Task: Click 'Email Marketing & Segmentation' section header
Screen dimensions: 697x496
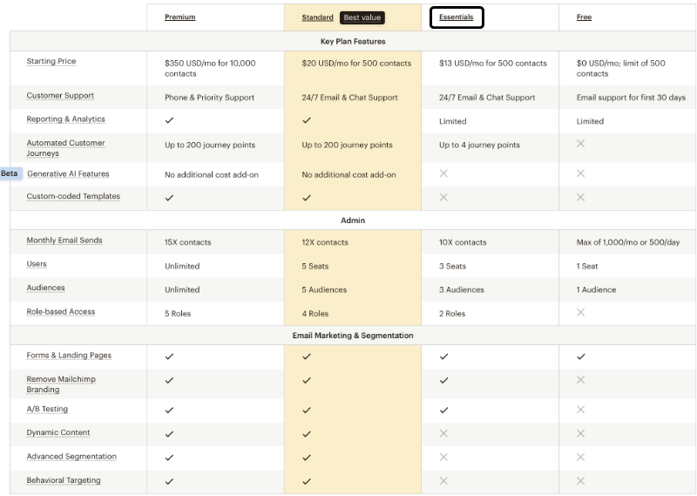Action: click(353, 336)
